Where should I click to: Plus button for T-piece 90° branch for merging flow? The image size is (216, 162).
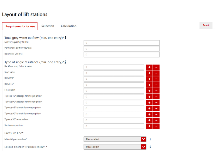coord(149,114)
